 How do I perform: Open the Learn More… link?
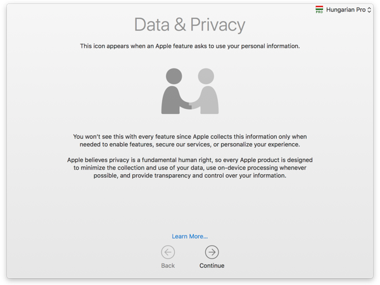click(x=190, y=236)
